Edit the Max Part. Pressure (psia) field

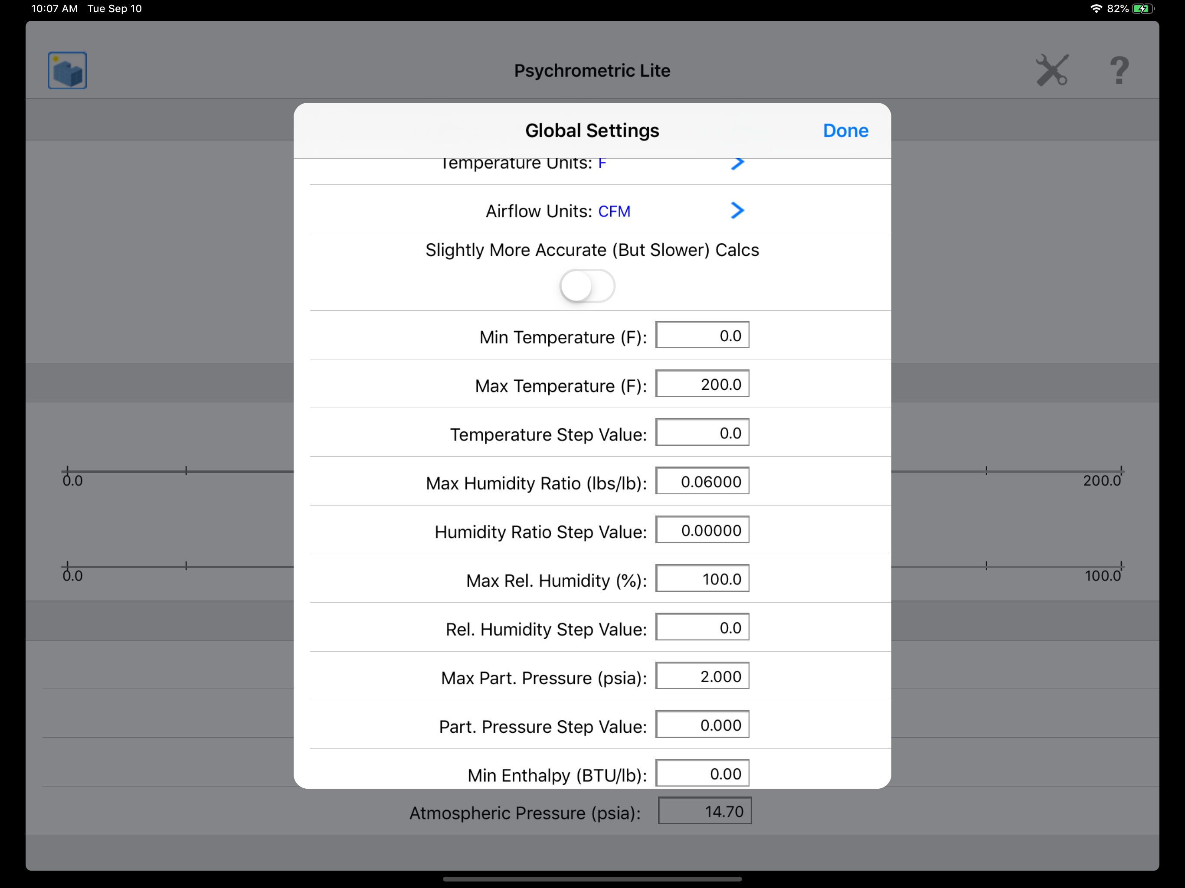tap(702, 676)
